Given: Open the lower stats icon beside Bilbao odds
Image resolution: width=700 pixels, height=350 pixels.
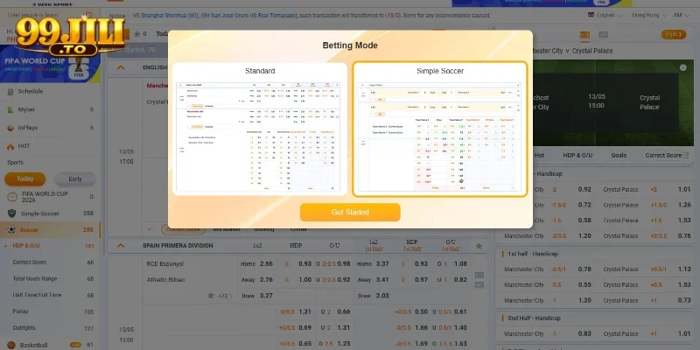Looking at the screenshot, I should [x=479, y=285].
